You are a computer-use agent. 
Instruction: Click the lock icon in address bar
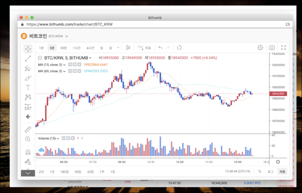tap(22, 24)
